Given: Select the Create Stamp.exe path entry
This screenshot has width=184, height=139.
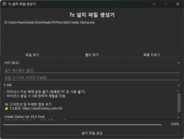Looking at the screenshot, I should 50,22.
